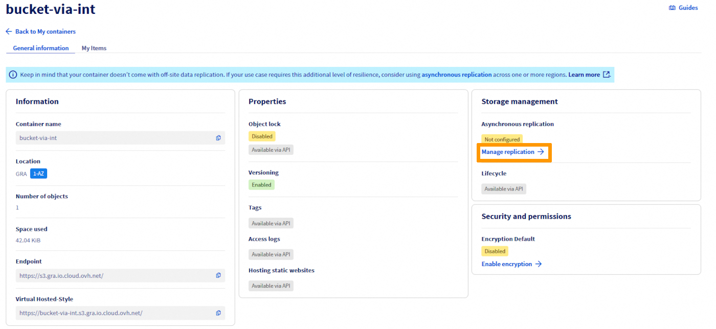Click the asynchronous replication link in the banner
The width and height of the screenshot is (716, 329).
[456, 74]
